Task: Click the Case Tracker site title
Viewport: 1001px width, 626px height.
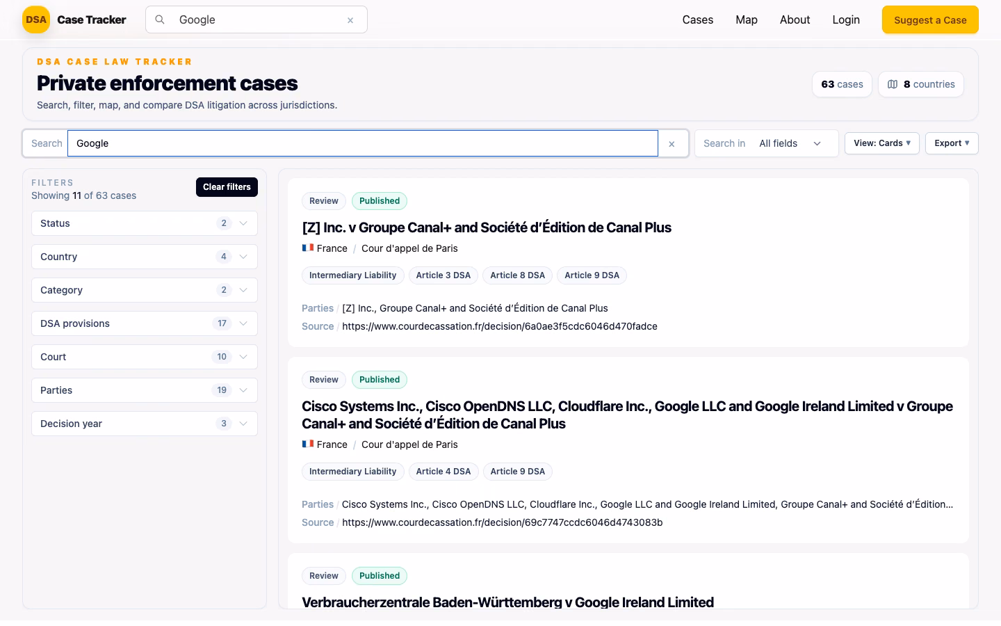Action: tap(92, 19)
